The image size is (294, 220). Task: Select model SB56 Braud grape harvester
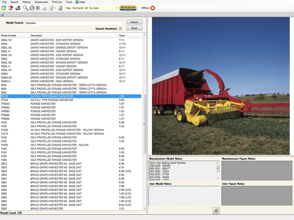(71, 190)
